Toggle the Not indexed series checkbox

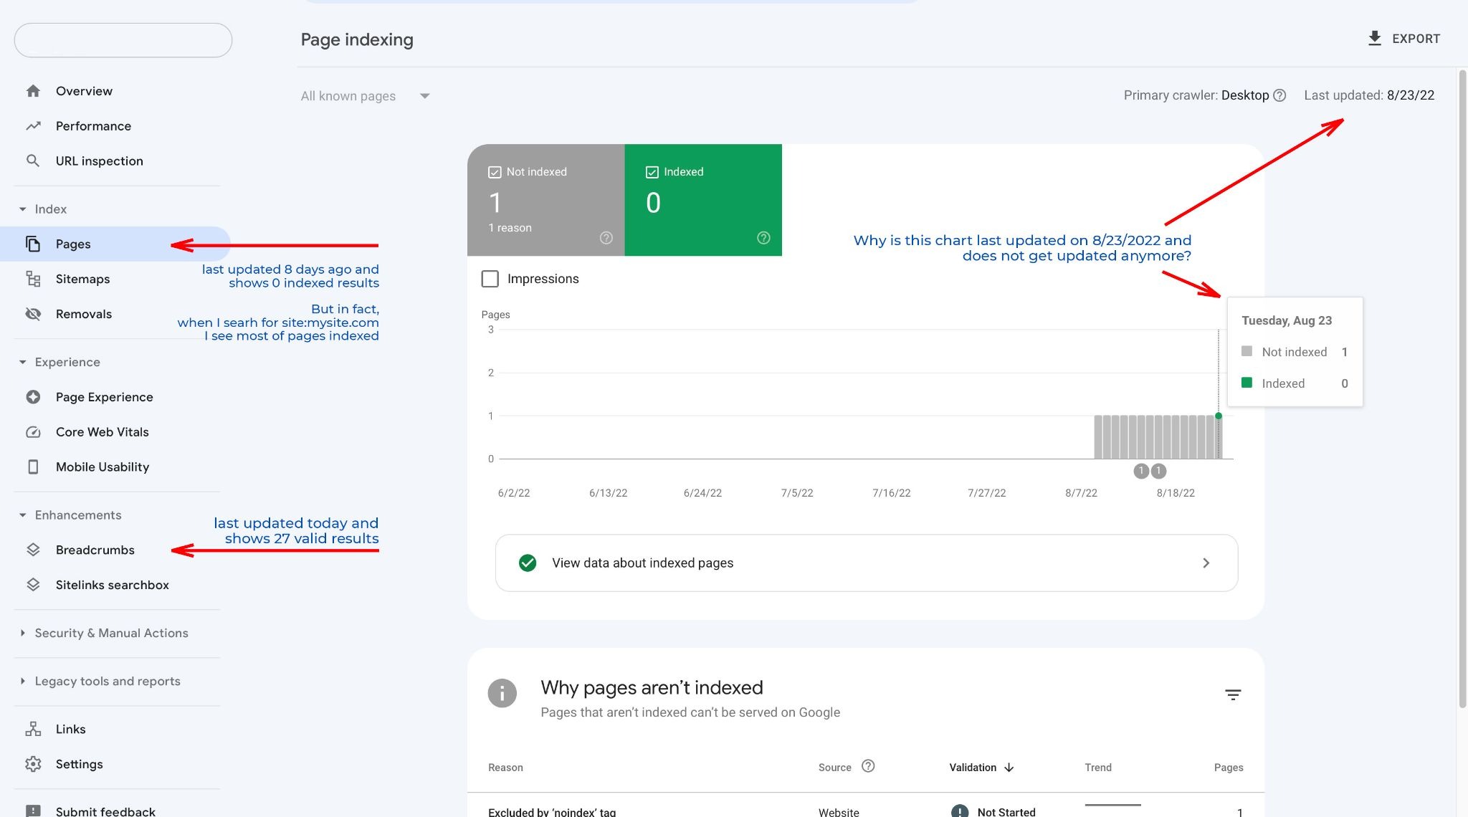coord(495,171)
